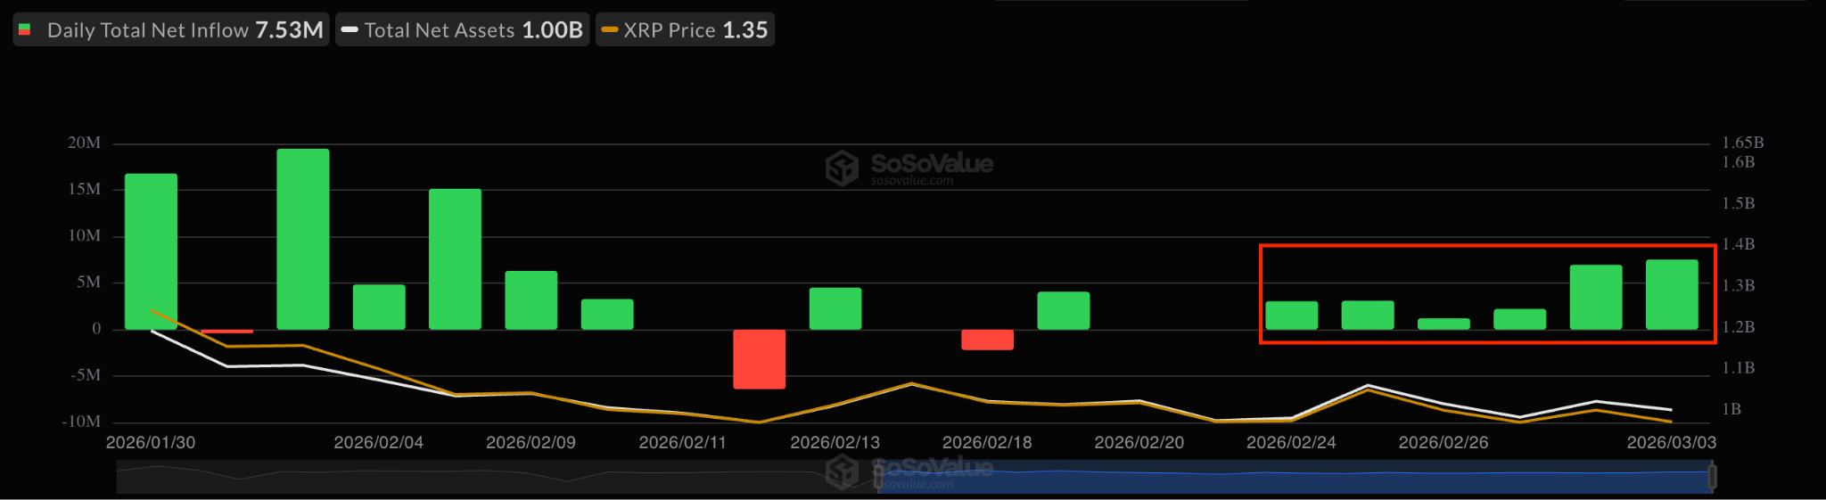Click the green-red Daily Net Inflow legend icon
Image resolution: width=1826 pixels, height=500 pixels.
[25, 30]
